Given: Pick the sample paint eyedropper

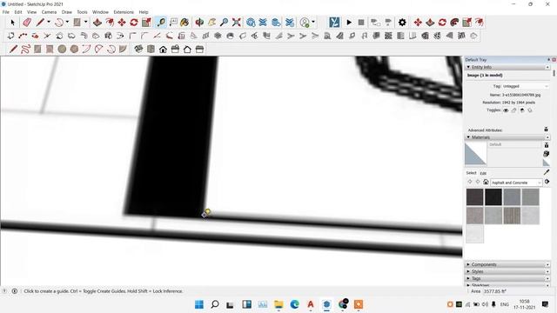Looking at the screenshot, I should pos(547,172).
